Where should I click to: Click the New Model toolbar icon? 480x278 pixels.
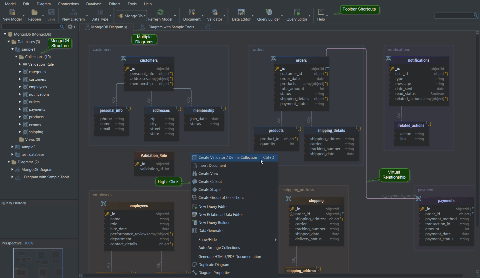[12, 13]
